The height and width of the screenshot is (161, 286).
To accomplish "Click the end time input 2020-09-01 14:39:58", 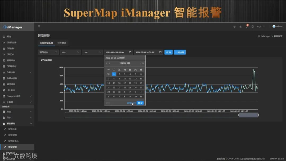I will pyautogui.click(x=149, y=52).
